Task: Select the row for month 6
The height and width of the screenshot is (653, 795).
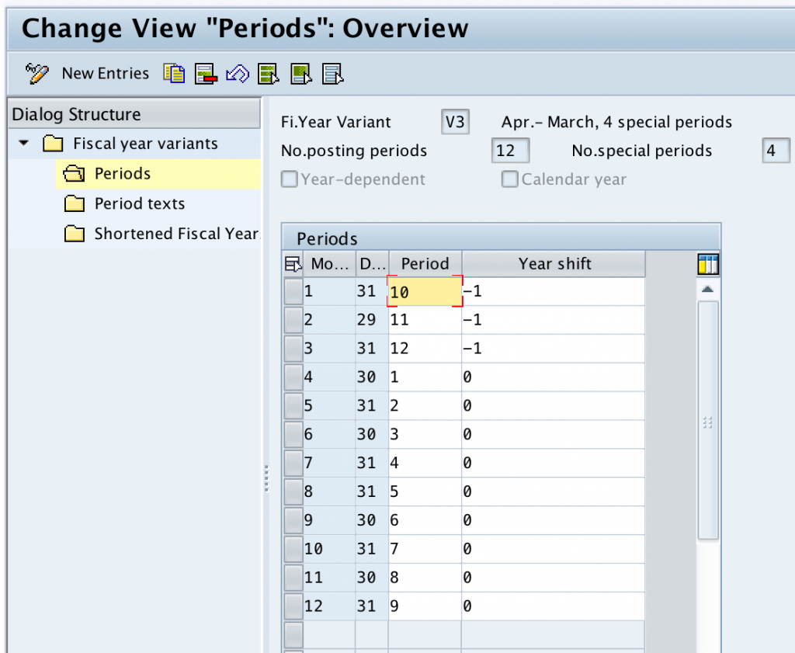Action: [x=293, y=435]
